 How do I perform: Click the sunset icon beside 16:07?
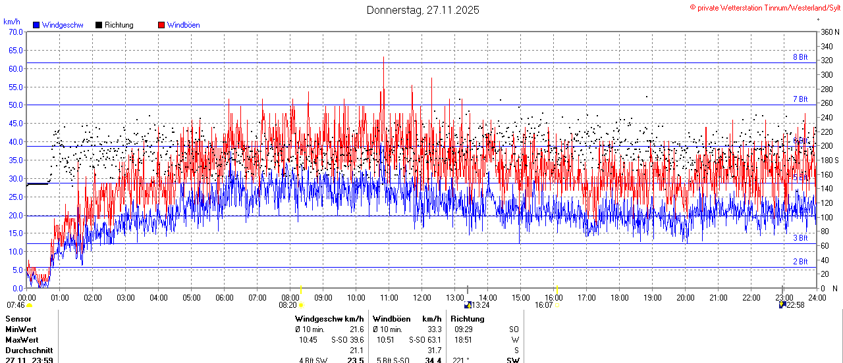557,305
